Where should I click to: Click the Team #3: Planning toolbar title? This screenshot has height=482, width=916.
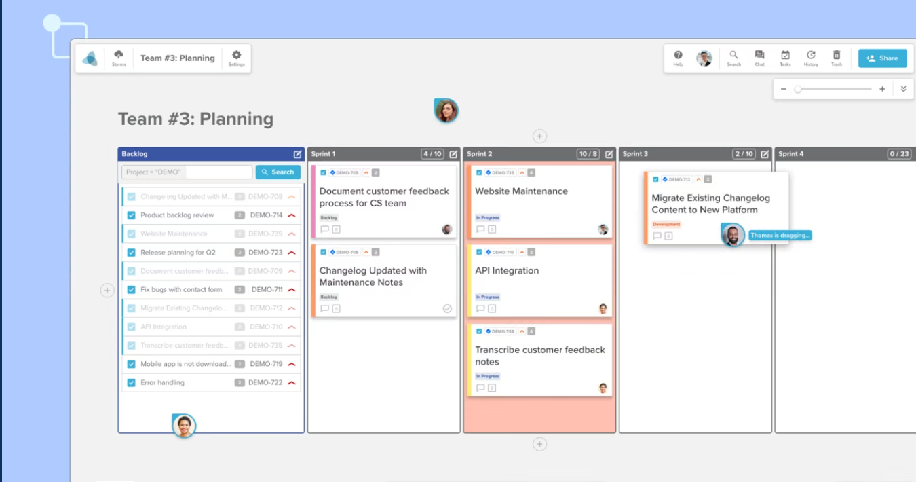pyautogui.click(x=178, y=58)
